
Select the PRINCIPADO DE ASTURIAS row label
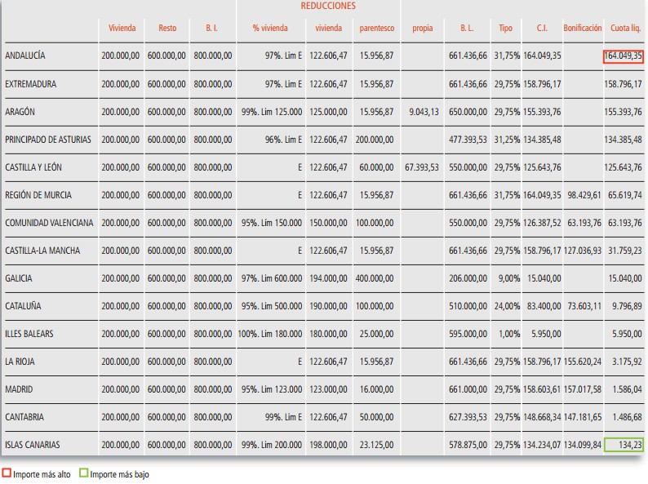point(48,139)
